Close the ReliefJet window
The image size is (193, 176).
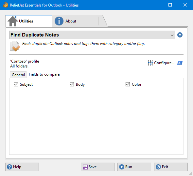coord(185,5)
